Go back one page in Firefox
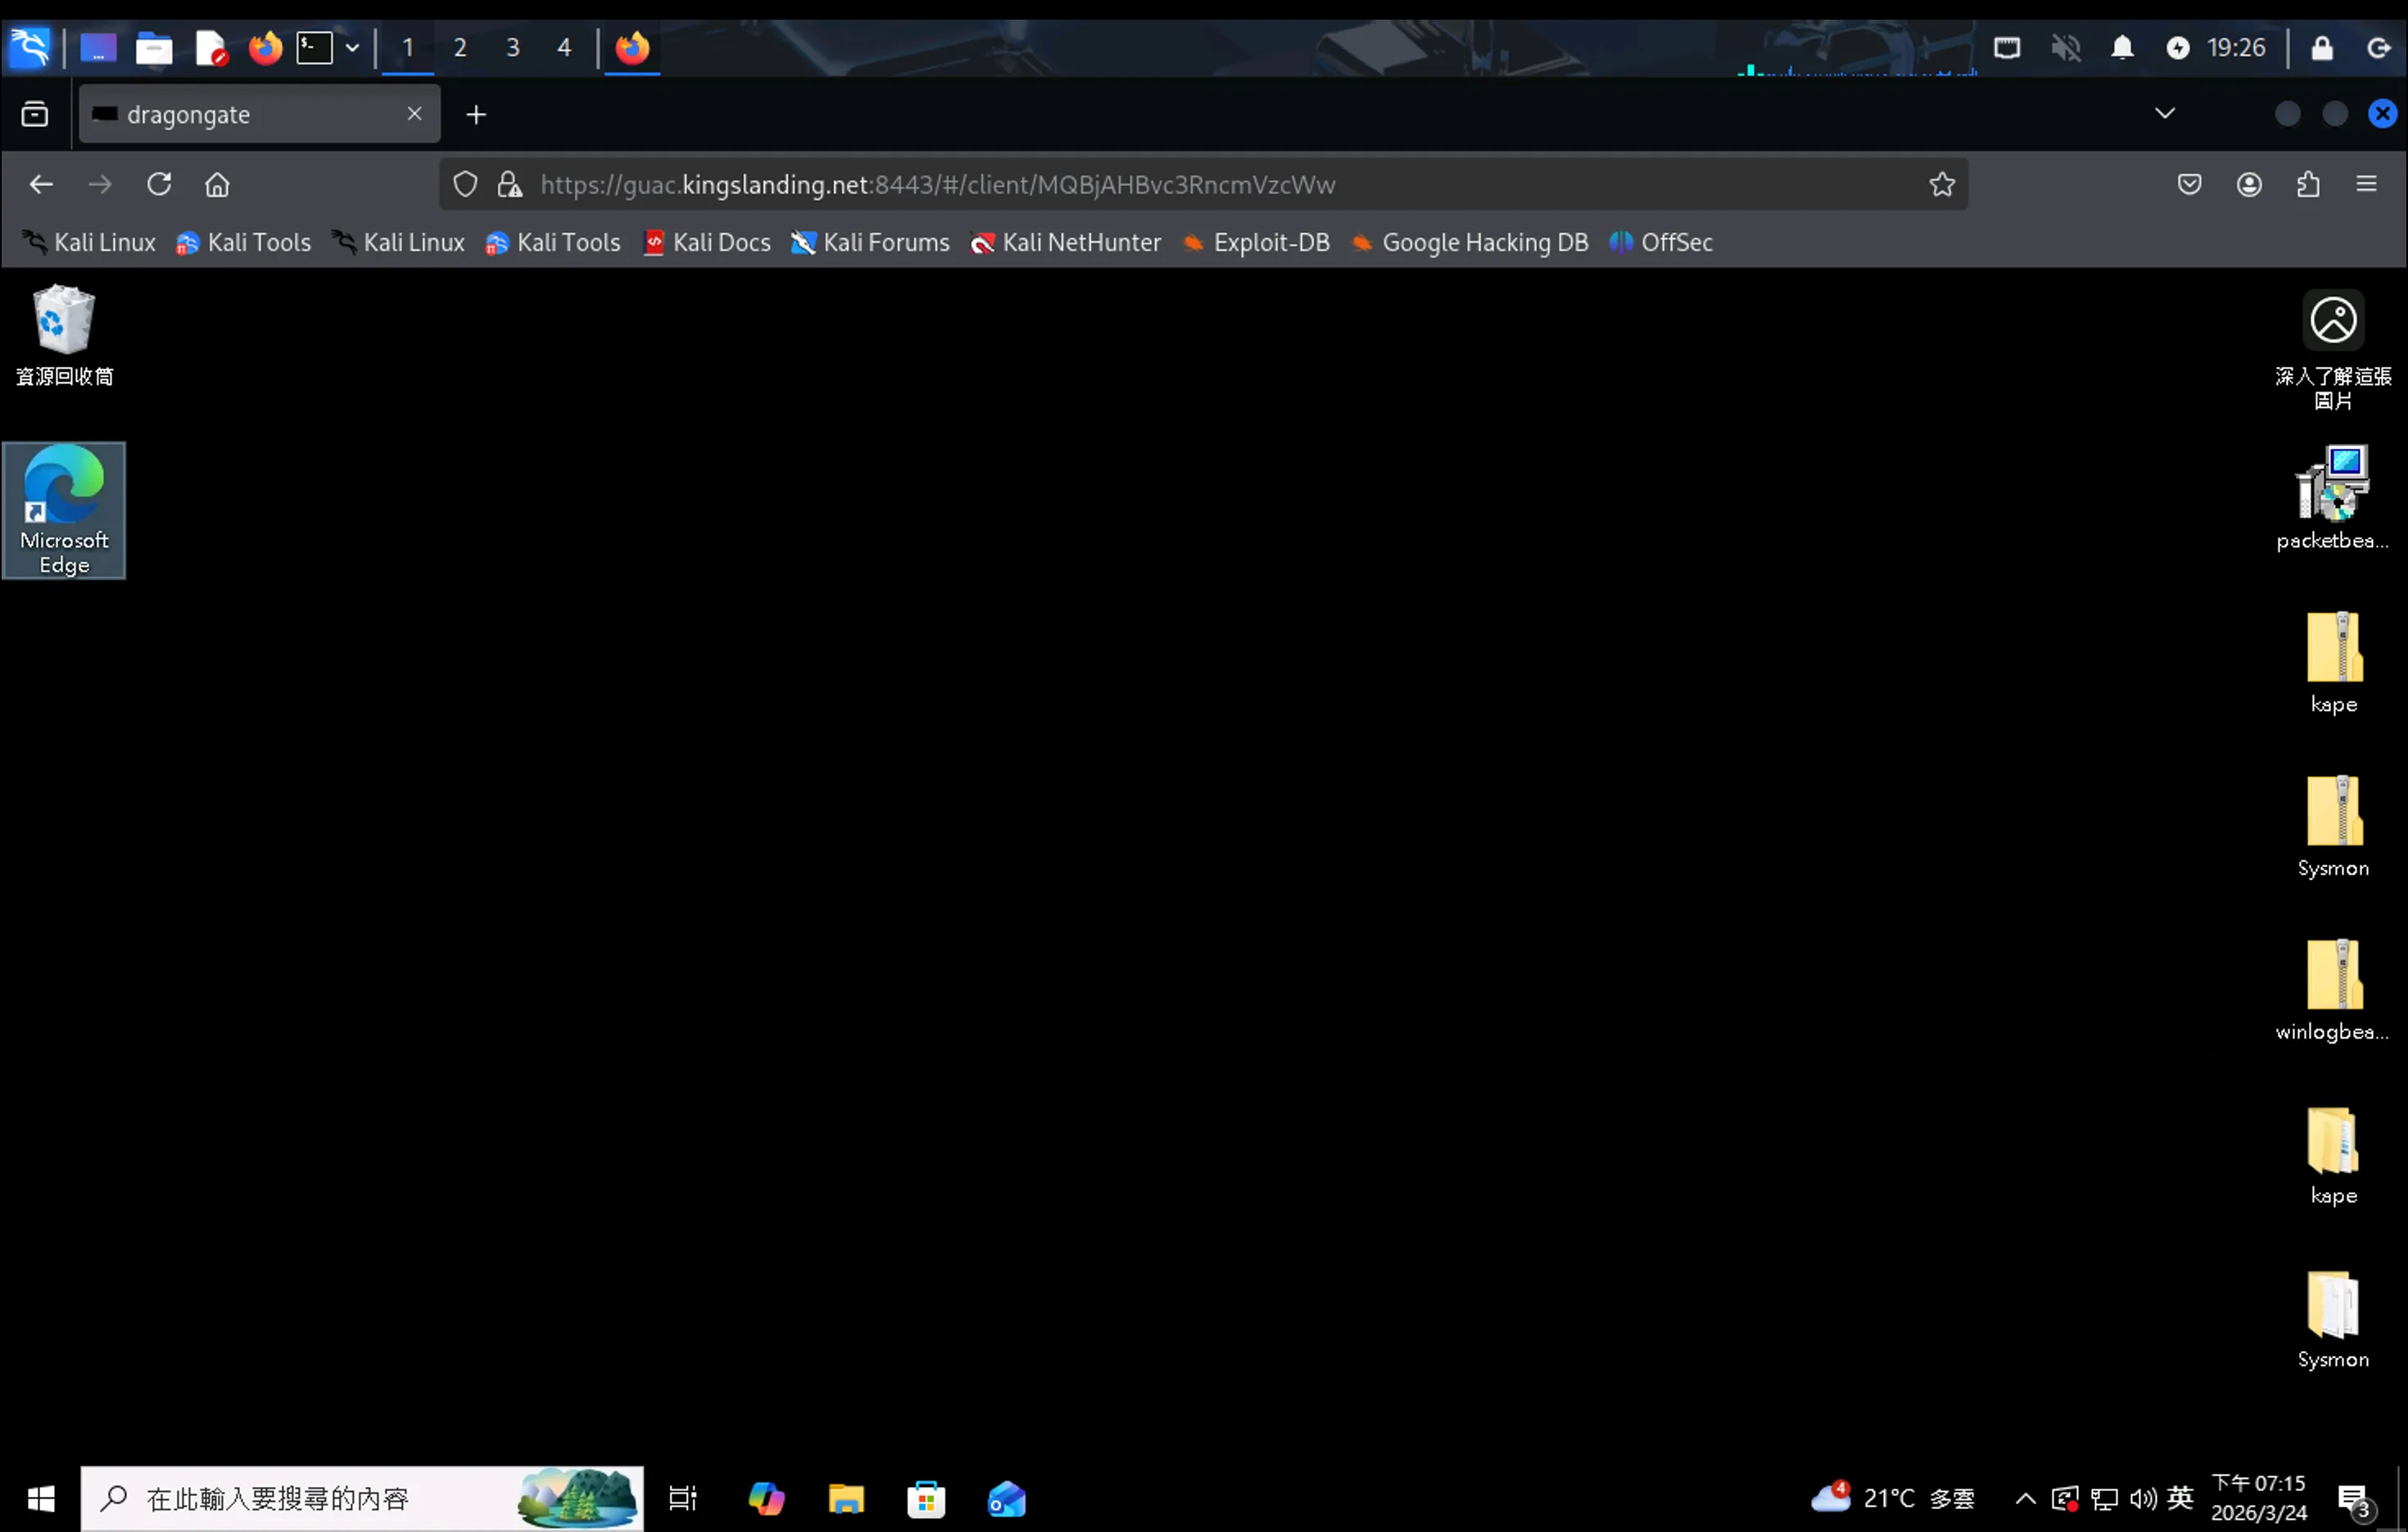The height and width of the screenshot is (1532, 2408). pos(41,184)
